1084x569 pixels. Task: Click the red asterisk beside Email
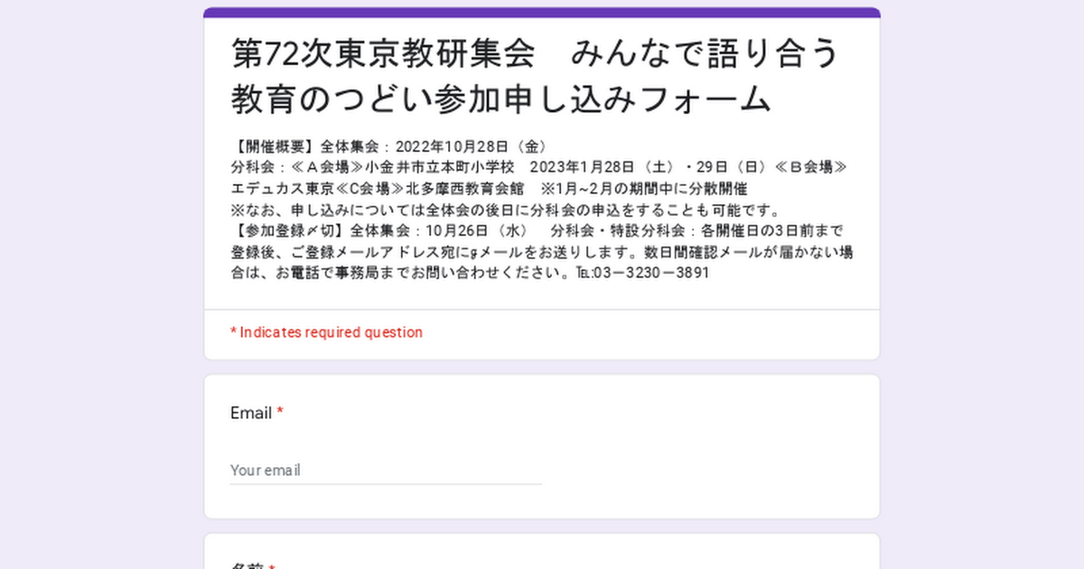click(x=280, y=413)
